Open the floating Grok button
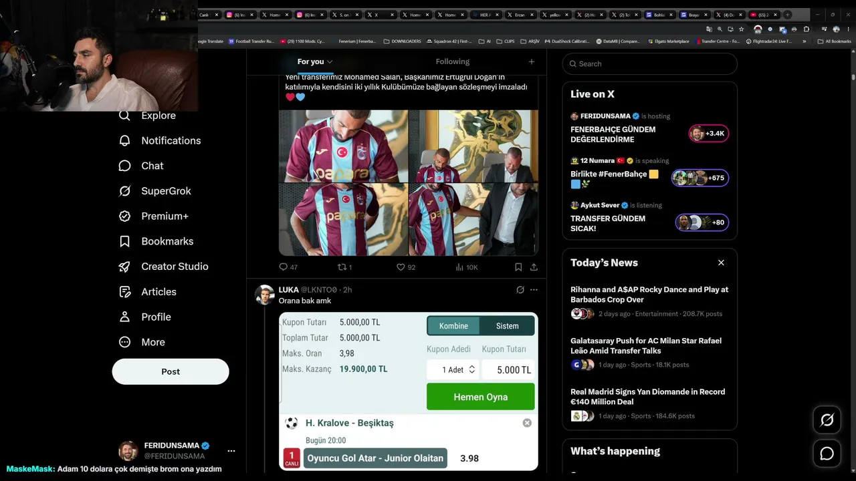The width and height of the screenshot is (856, 481). (827, 420)
